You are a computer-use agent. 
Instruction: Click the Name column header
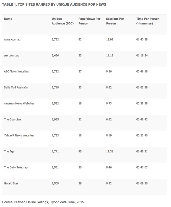8,19
